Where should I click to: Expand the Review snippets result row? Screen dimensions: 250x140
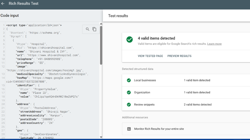coord(186,105)
